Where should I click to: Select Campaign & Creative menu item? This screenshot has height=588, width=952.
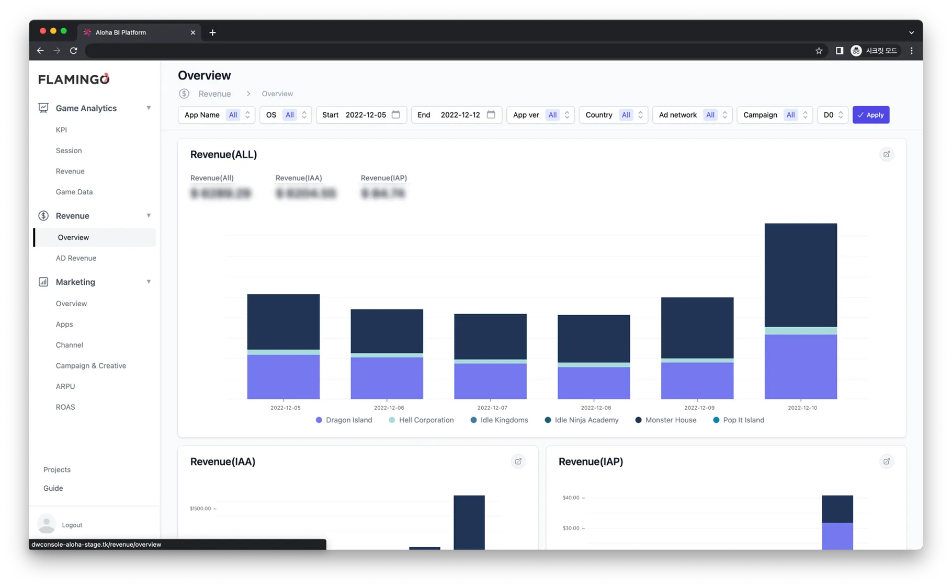[91, 366]
